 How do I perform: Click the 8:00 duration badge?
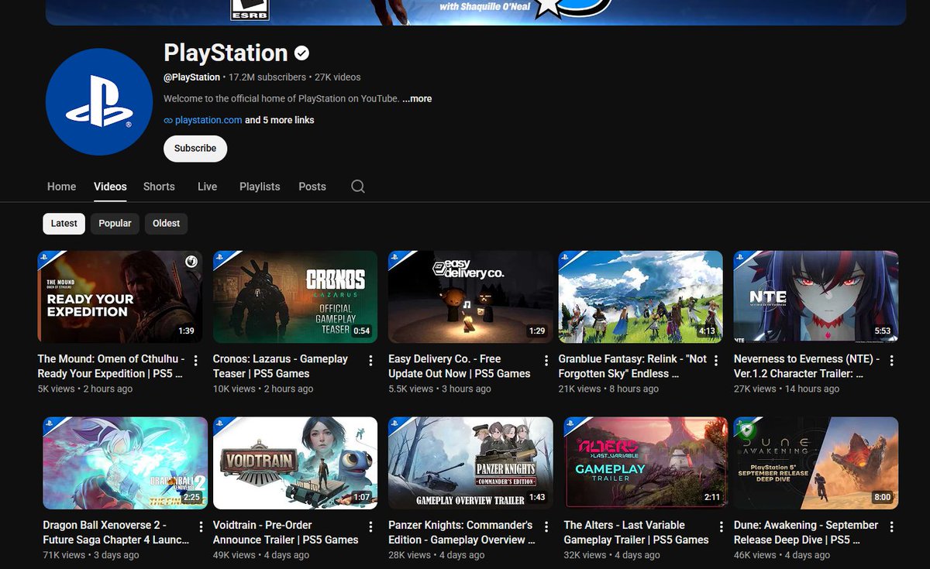883,497
